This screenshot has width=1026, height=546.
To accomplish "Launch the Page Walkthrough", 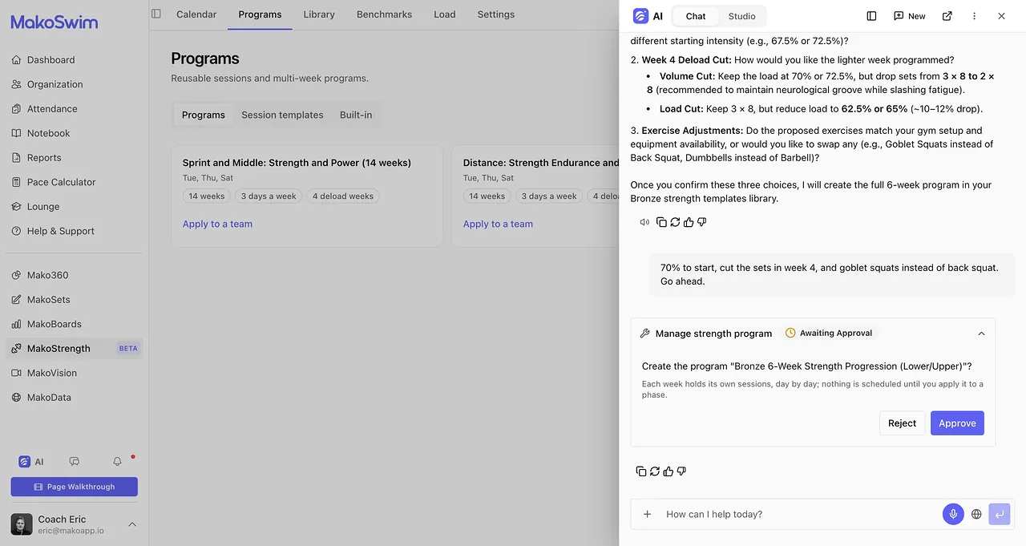I will pos(74,487).
